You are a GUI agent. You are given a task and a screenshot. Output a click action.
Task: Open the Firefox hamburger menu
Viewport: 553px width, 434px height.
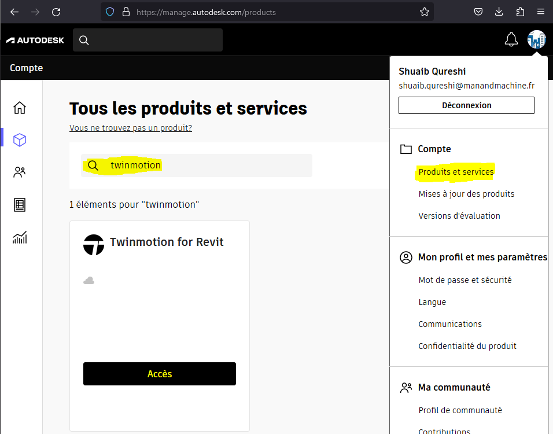[540, 12]
